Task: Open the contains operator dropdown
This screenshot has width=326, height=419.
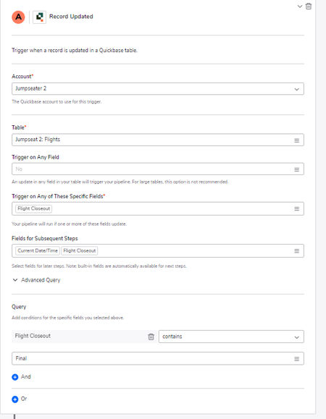Action: pyautogui.click(x=231, y=337)
